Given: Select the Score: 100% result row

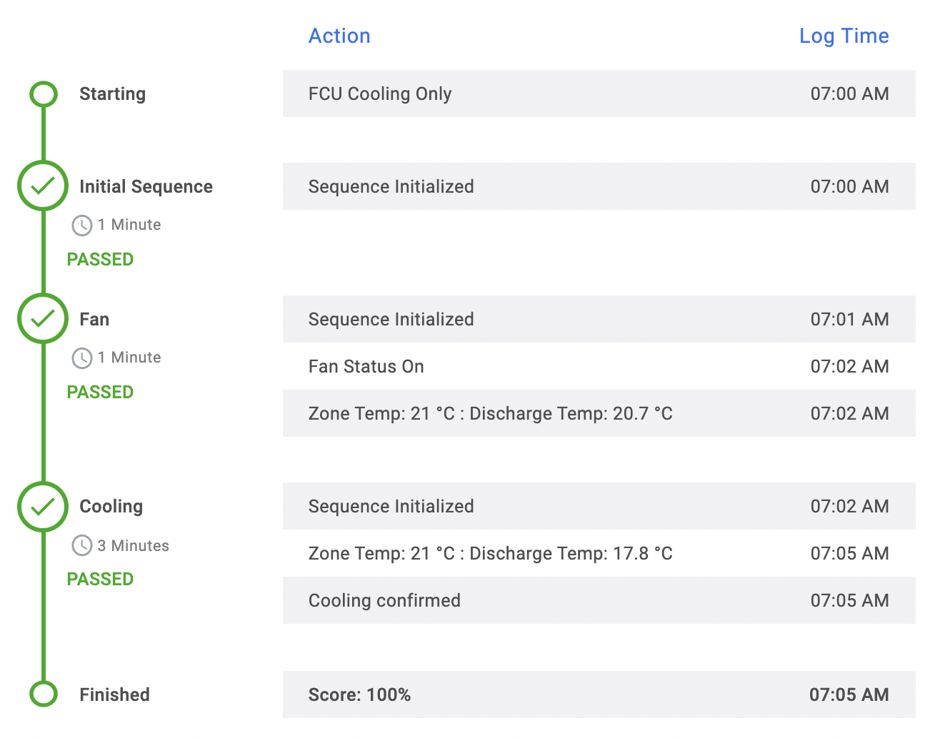Looking at the screenshot, I should pos(599,694).
